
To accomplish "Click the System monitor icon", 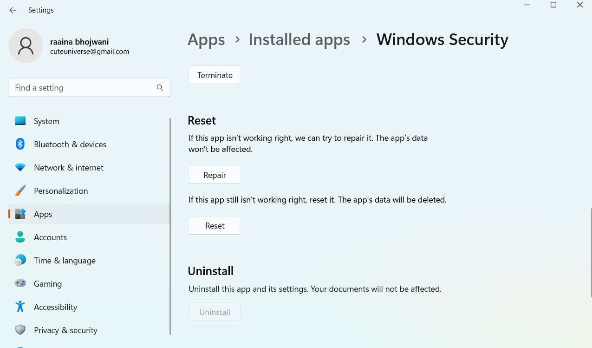I will tap(20, 121).
